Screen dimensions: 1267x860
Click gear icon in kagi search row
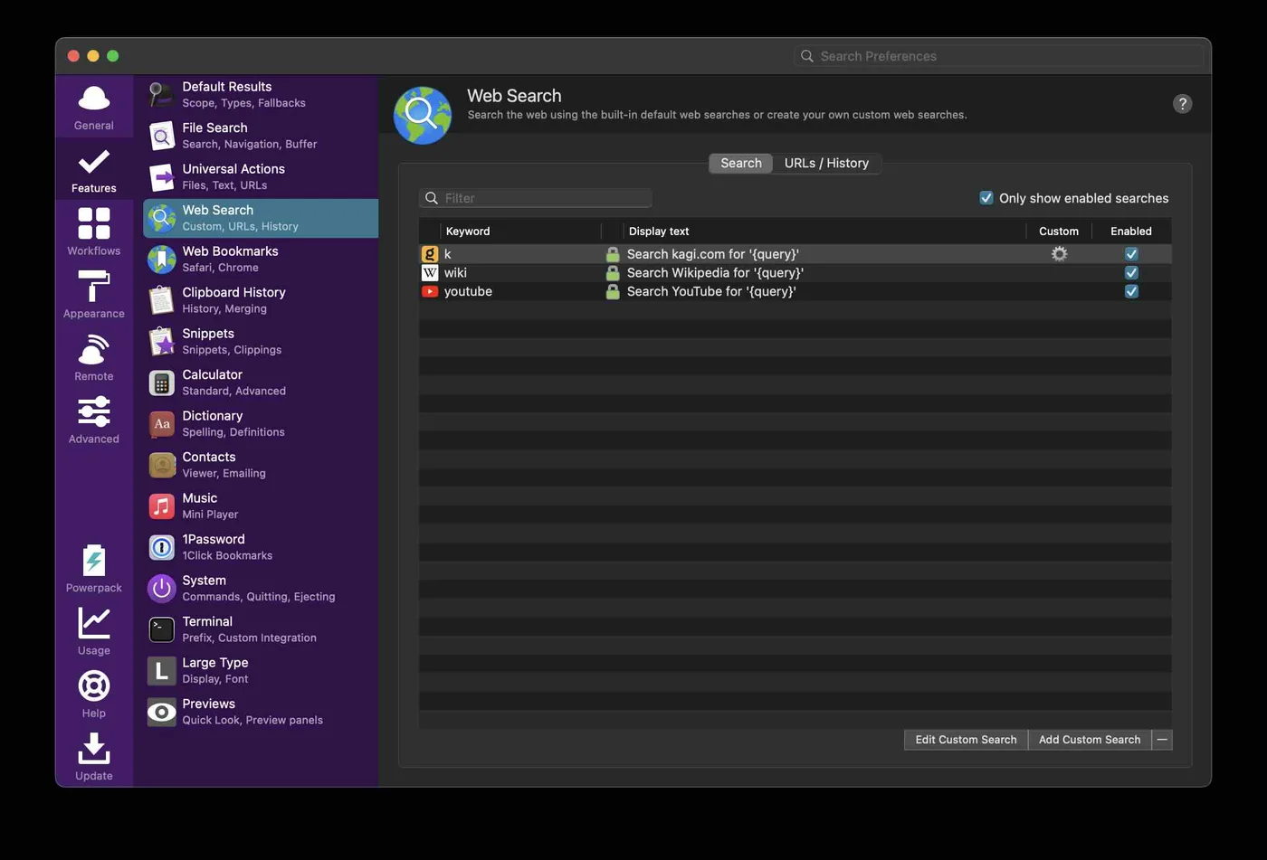[x=1059, y=254]
